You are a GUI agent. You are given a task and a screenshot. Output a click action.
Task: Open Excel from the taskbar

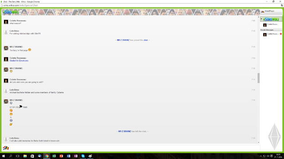pyautogui.click(x=54, y=156)
